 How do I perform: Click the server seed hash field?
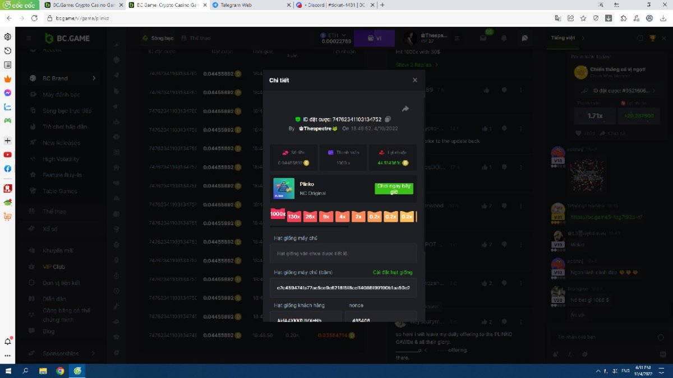click(343, 287)
